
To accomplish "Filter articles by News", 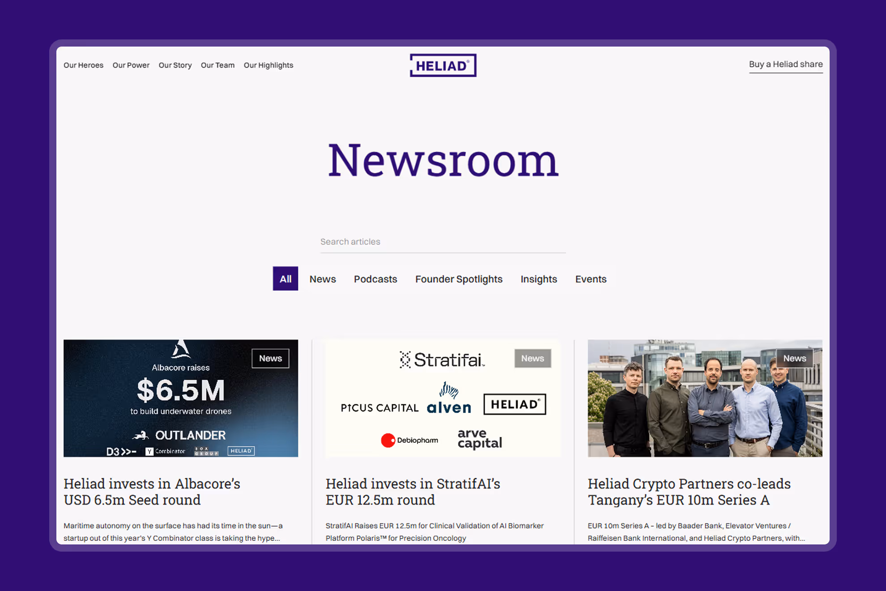I will coord(322,279).
